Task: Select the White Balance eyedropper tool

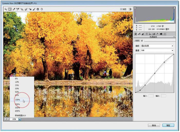Action: pyautogui.click(x=14, y=9)
